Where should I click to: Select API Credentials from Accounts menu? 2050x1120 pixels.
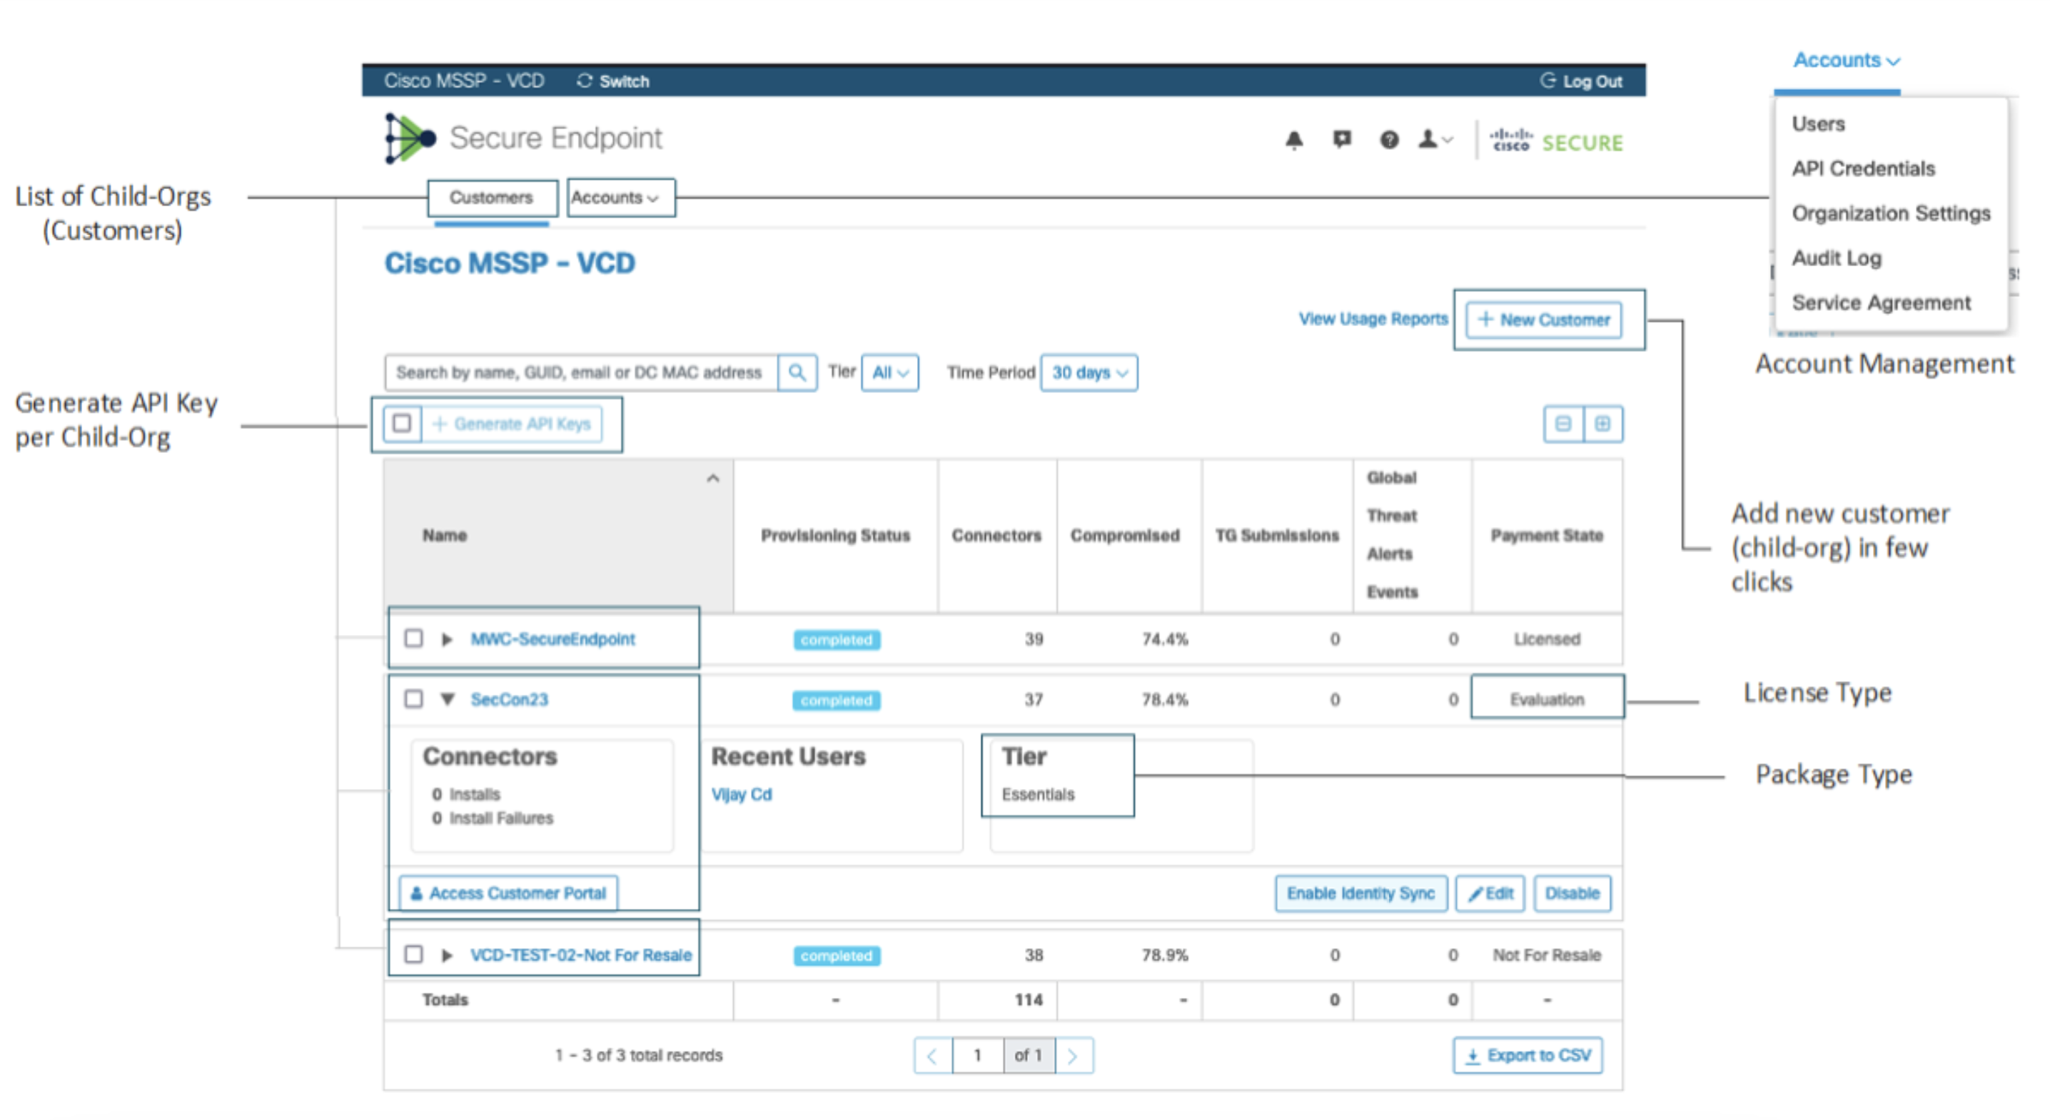pyautogui.click(x=1863, y=168)
